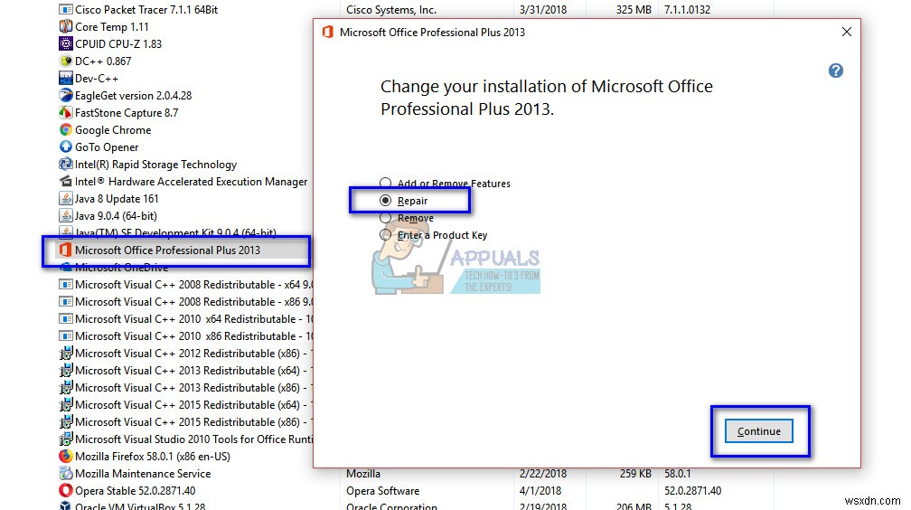Click the 3/31/2018 install date cell

click(542, 10)
